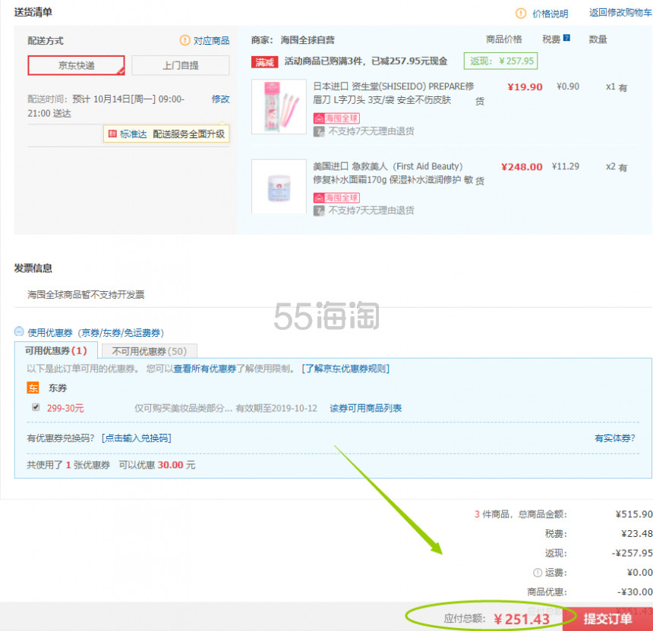Click 海囤全球 badge under Shiseido product
The width and height of the screenshot is (653, 631).
point(336,118)
